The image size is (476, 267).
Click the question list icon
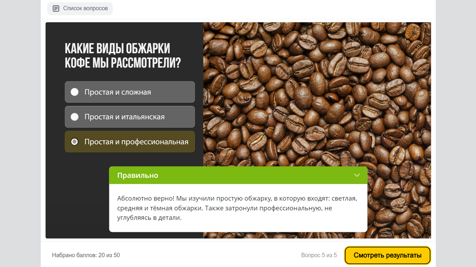56,8
